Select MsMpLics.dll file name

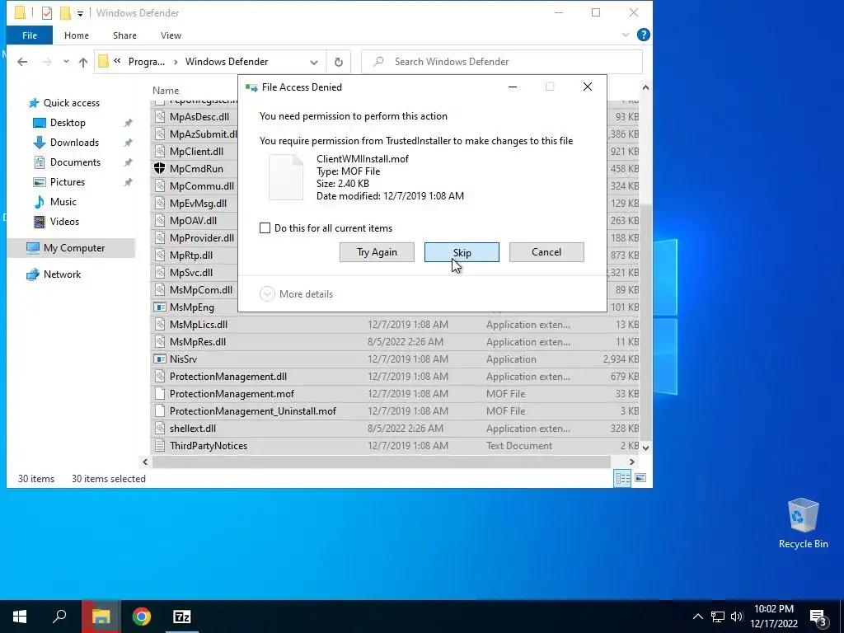point(199,325)
